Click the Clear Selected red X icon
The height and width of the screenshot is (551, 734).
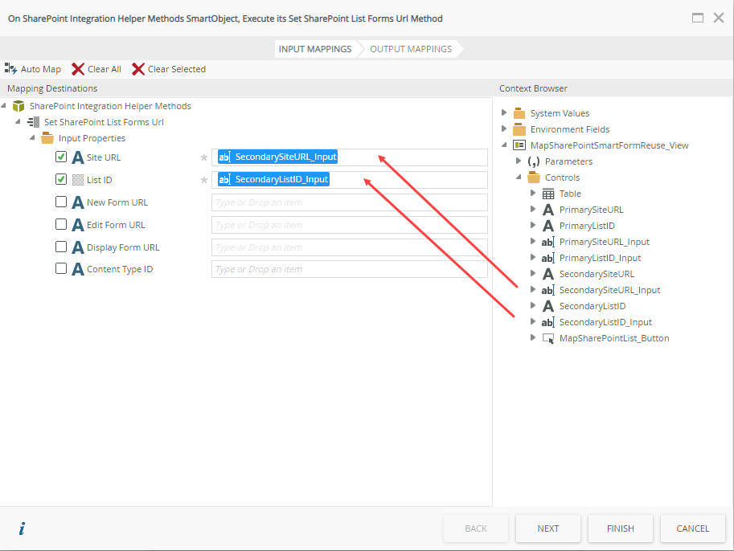(138, 69)
